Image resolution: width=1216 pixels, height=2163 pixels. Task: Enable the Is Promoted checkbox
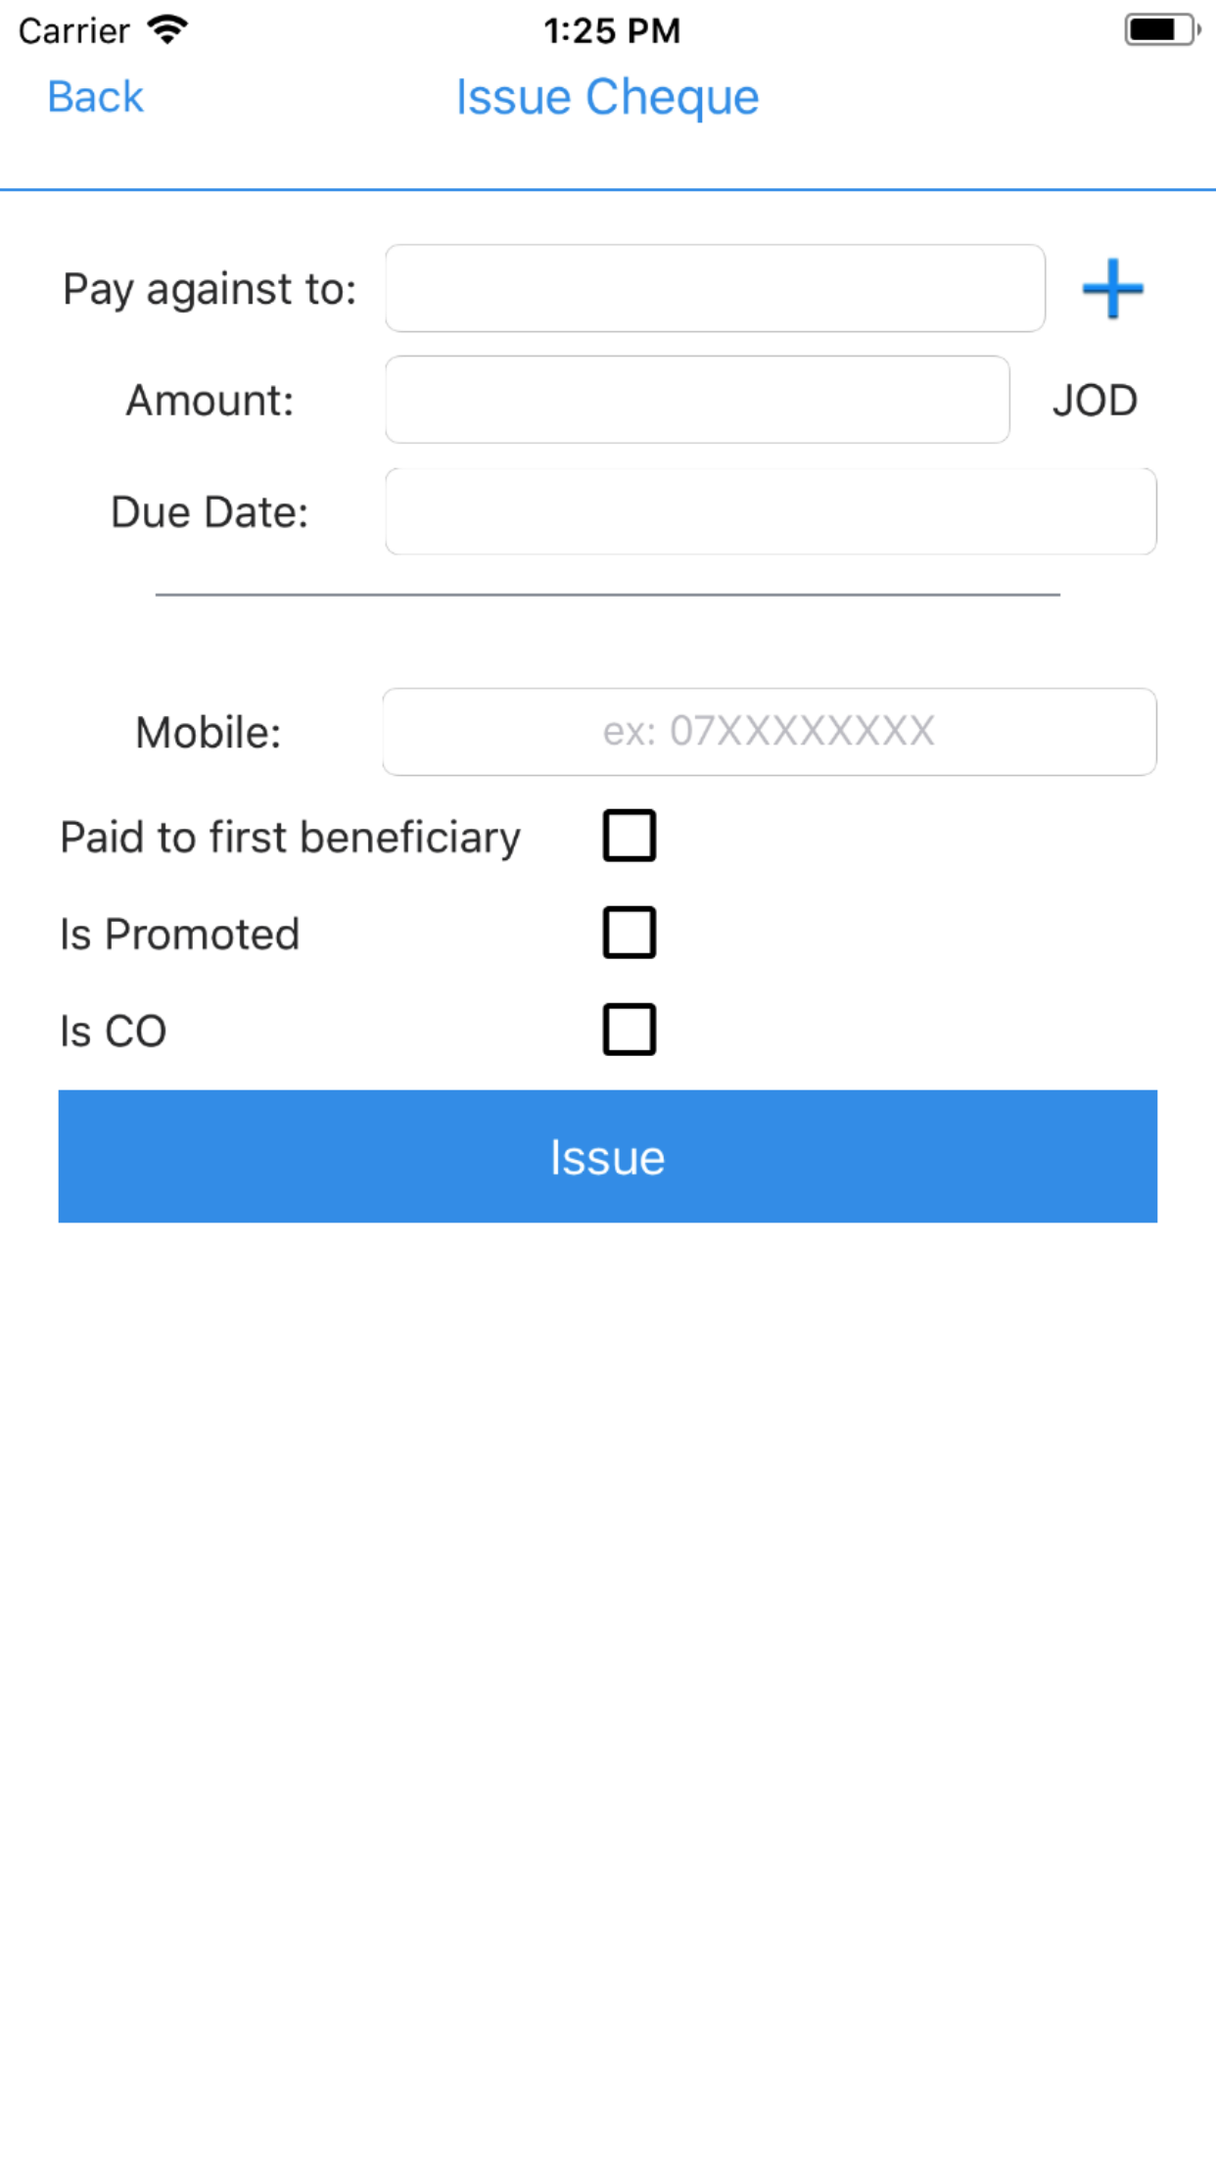(x=630, y=933)
